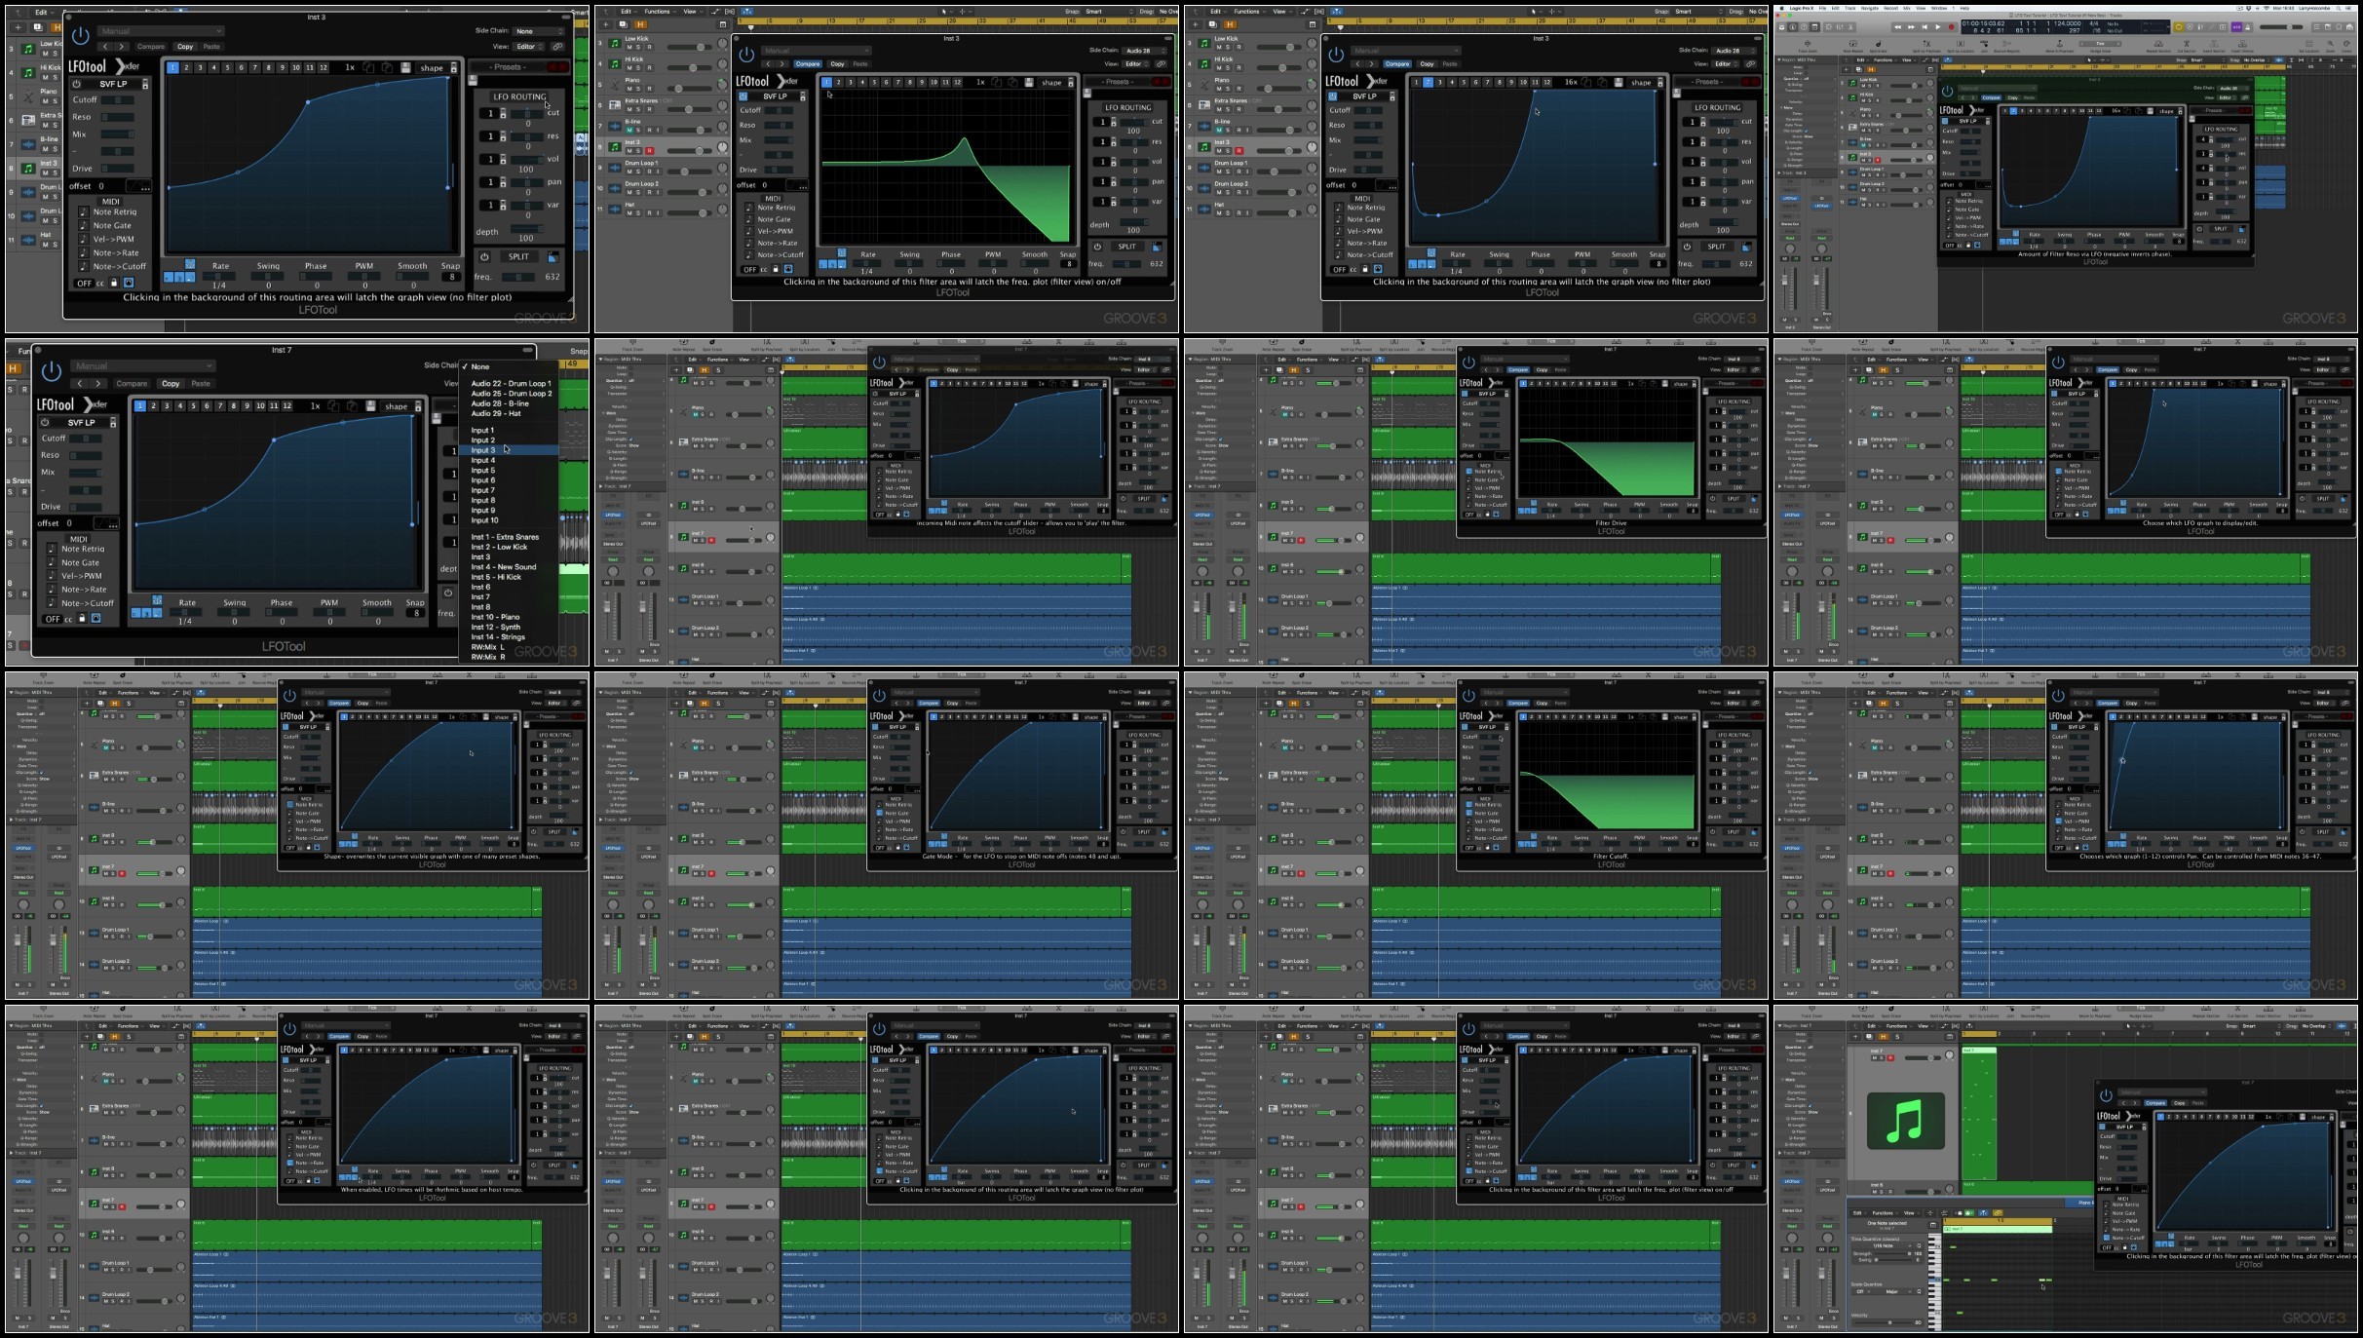Click Go to Beginning in the transport
The height and width of the screenshot is (1338, 2363).
pos(1925,27)
